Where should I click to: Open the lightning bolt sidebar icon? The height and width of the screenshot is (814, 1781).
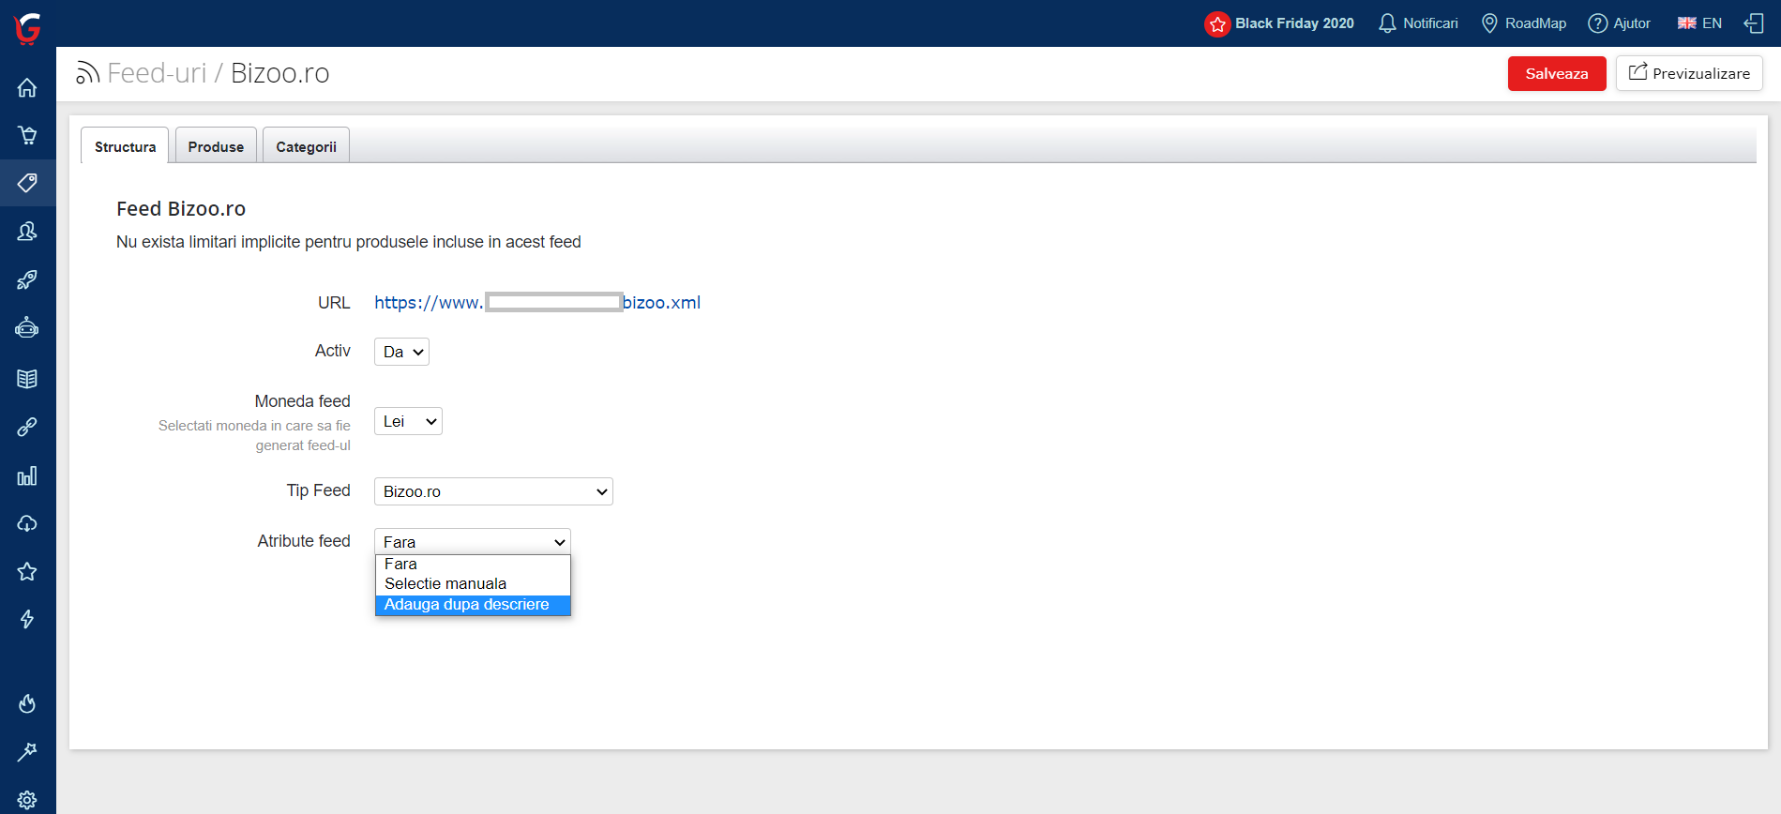[27, 619]
